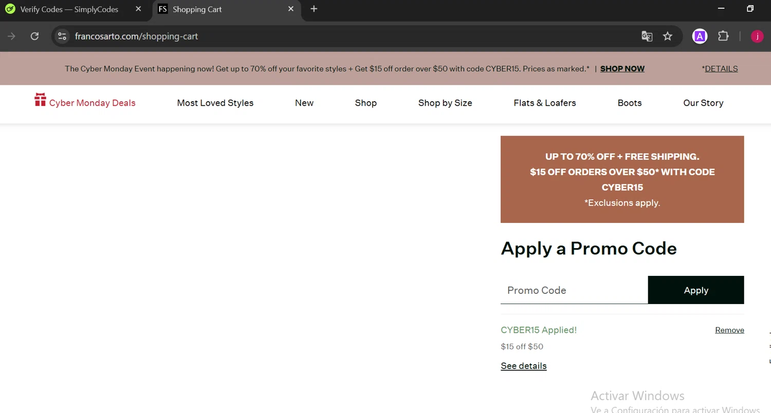Click the Apply a Promo Code heading
This screenshot has height=413, width=771.
click(x=589, y=248)
